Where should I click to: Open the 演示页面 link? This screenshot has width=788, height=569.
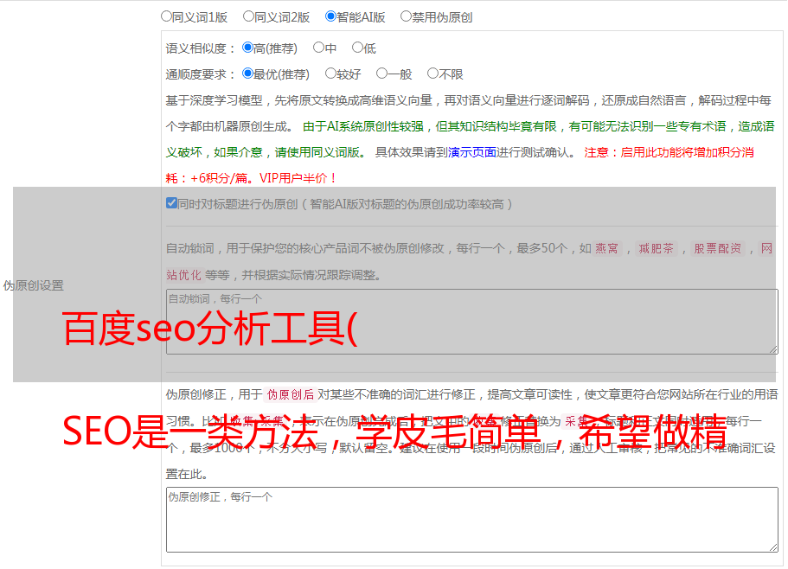point(471,152)
